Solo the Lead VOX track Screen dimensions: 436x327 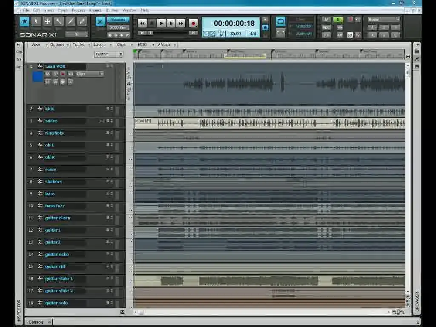coord(55,74)
